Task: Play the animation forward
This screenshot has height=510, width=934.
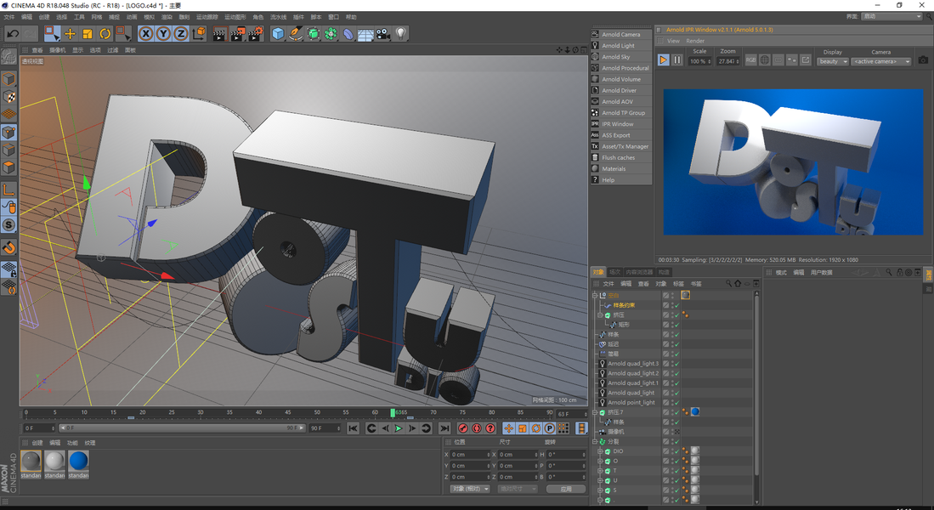Action: click(x=399, y=428)
